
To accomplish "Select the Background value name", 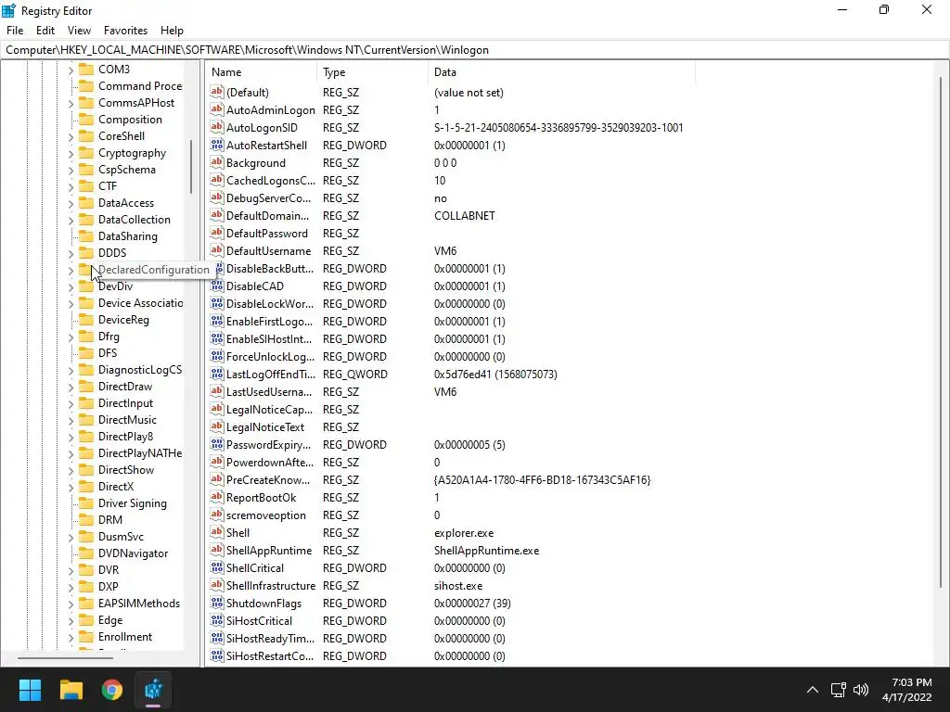I will 256,163.
